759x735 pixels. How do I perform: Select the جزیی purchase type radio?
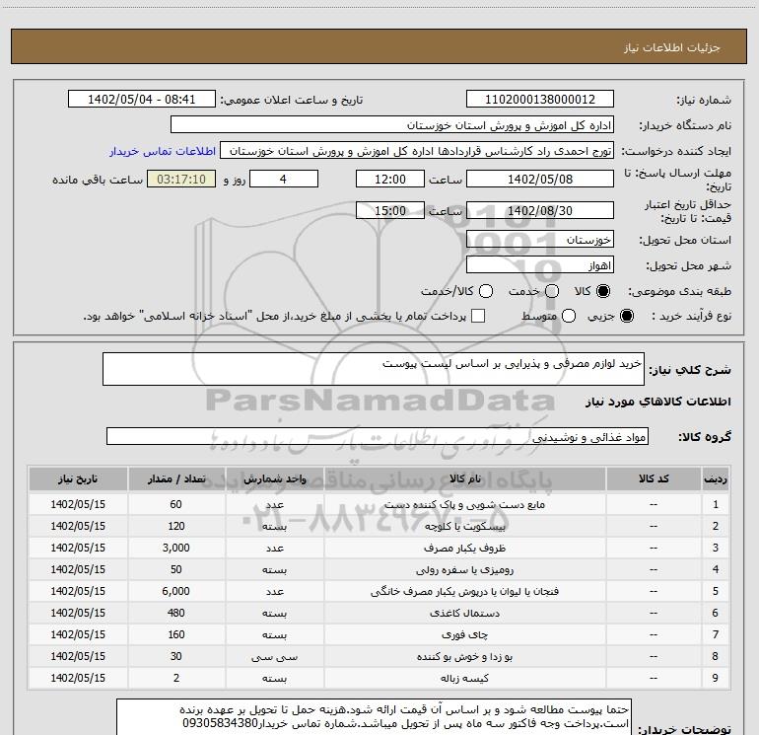click(x=627, y=316)
